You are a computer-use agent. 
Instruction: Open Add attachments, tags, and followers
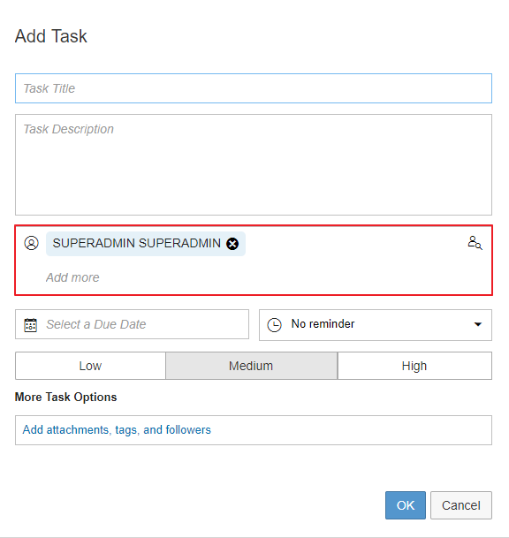(x=117, y=430)
